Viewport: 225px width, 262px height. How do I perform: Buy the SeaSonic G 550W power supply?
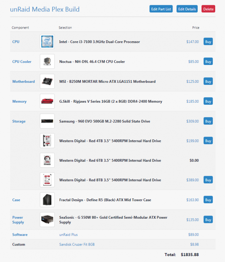[208, 220]
